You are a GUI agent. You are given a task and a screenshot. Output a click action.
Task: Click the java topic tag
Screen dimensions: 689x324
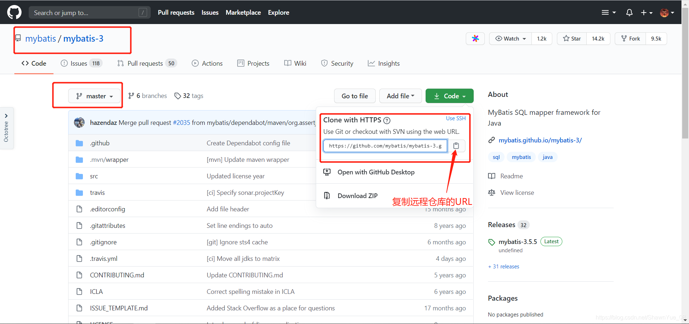click(x=548, y=157)
